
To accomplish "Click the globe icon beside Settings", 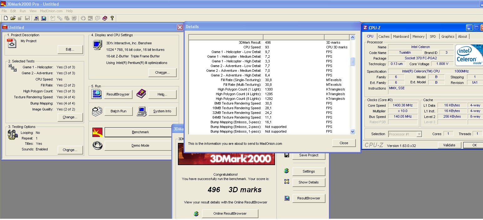I will click(286, 171).
